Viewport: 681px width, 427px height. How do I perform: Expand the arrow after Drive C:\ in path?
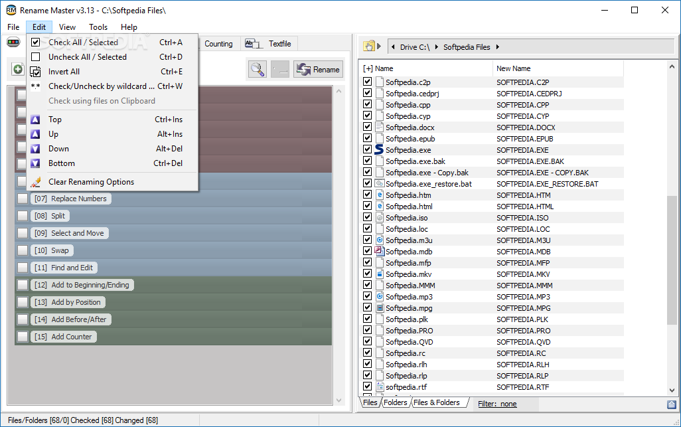(x=436, y=47)
